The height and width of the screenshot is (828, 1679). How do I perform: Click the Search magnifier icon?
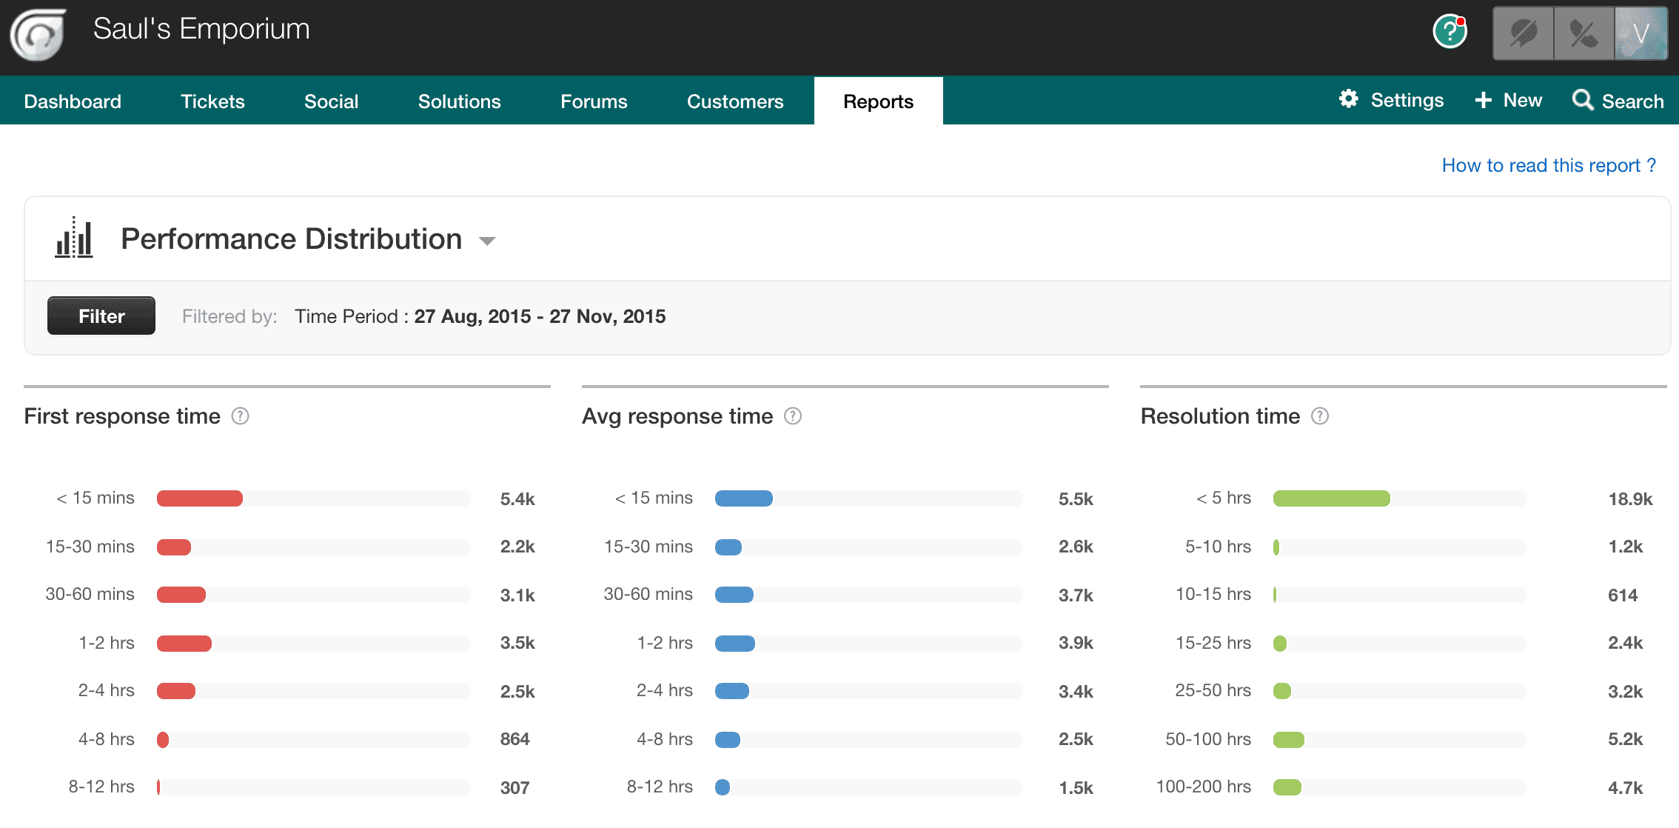[1582, 100]
